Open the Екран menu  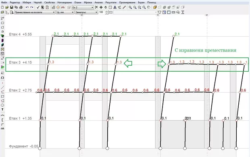tap(141, 2)
